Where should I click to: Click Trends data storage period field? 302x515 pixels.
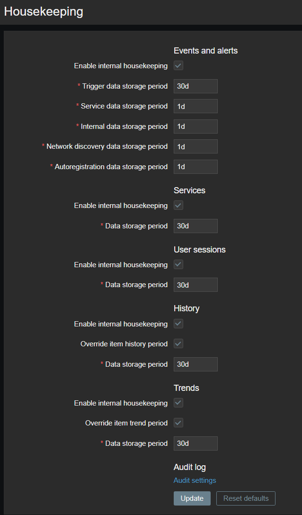coord(195,443)
